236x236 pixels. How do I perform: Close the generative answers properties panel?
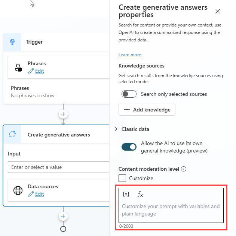(x=218, y=11)
